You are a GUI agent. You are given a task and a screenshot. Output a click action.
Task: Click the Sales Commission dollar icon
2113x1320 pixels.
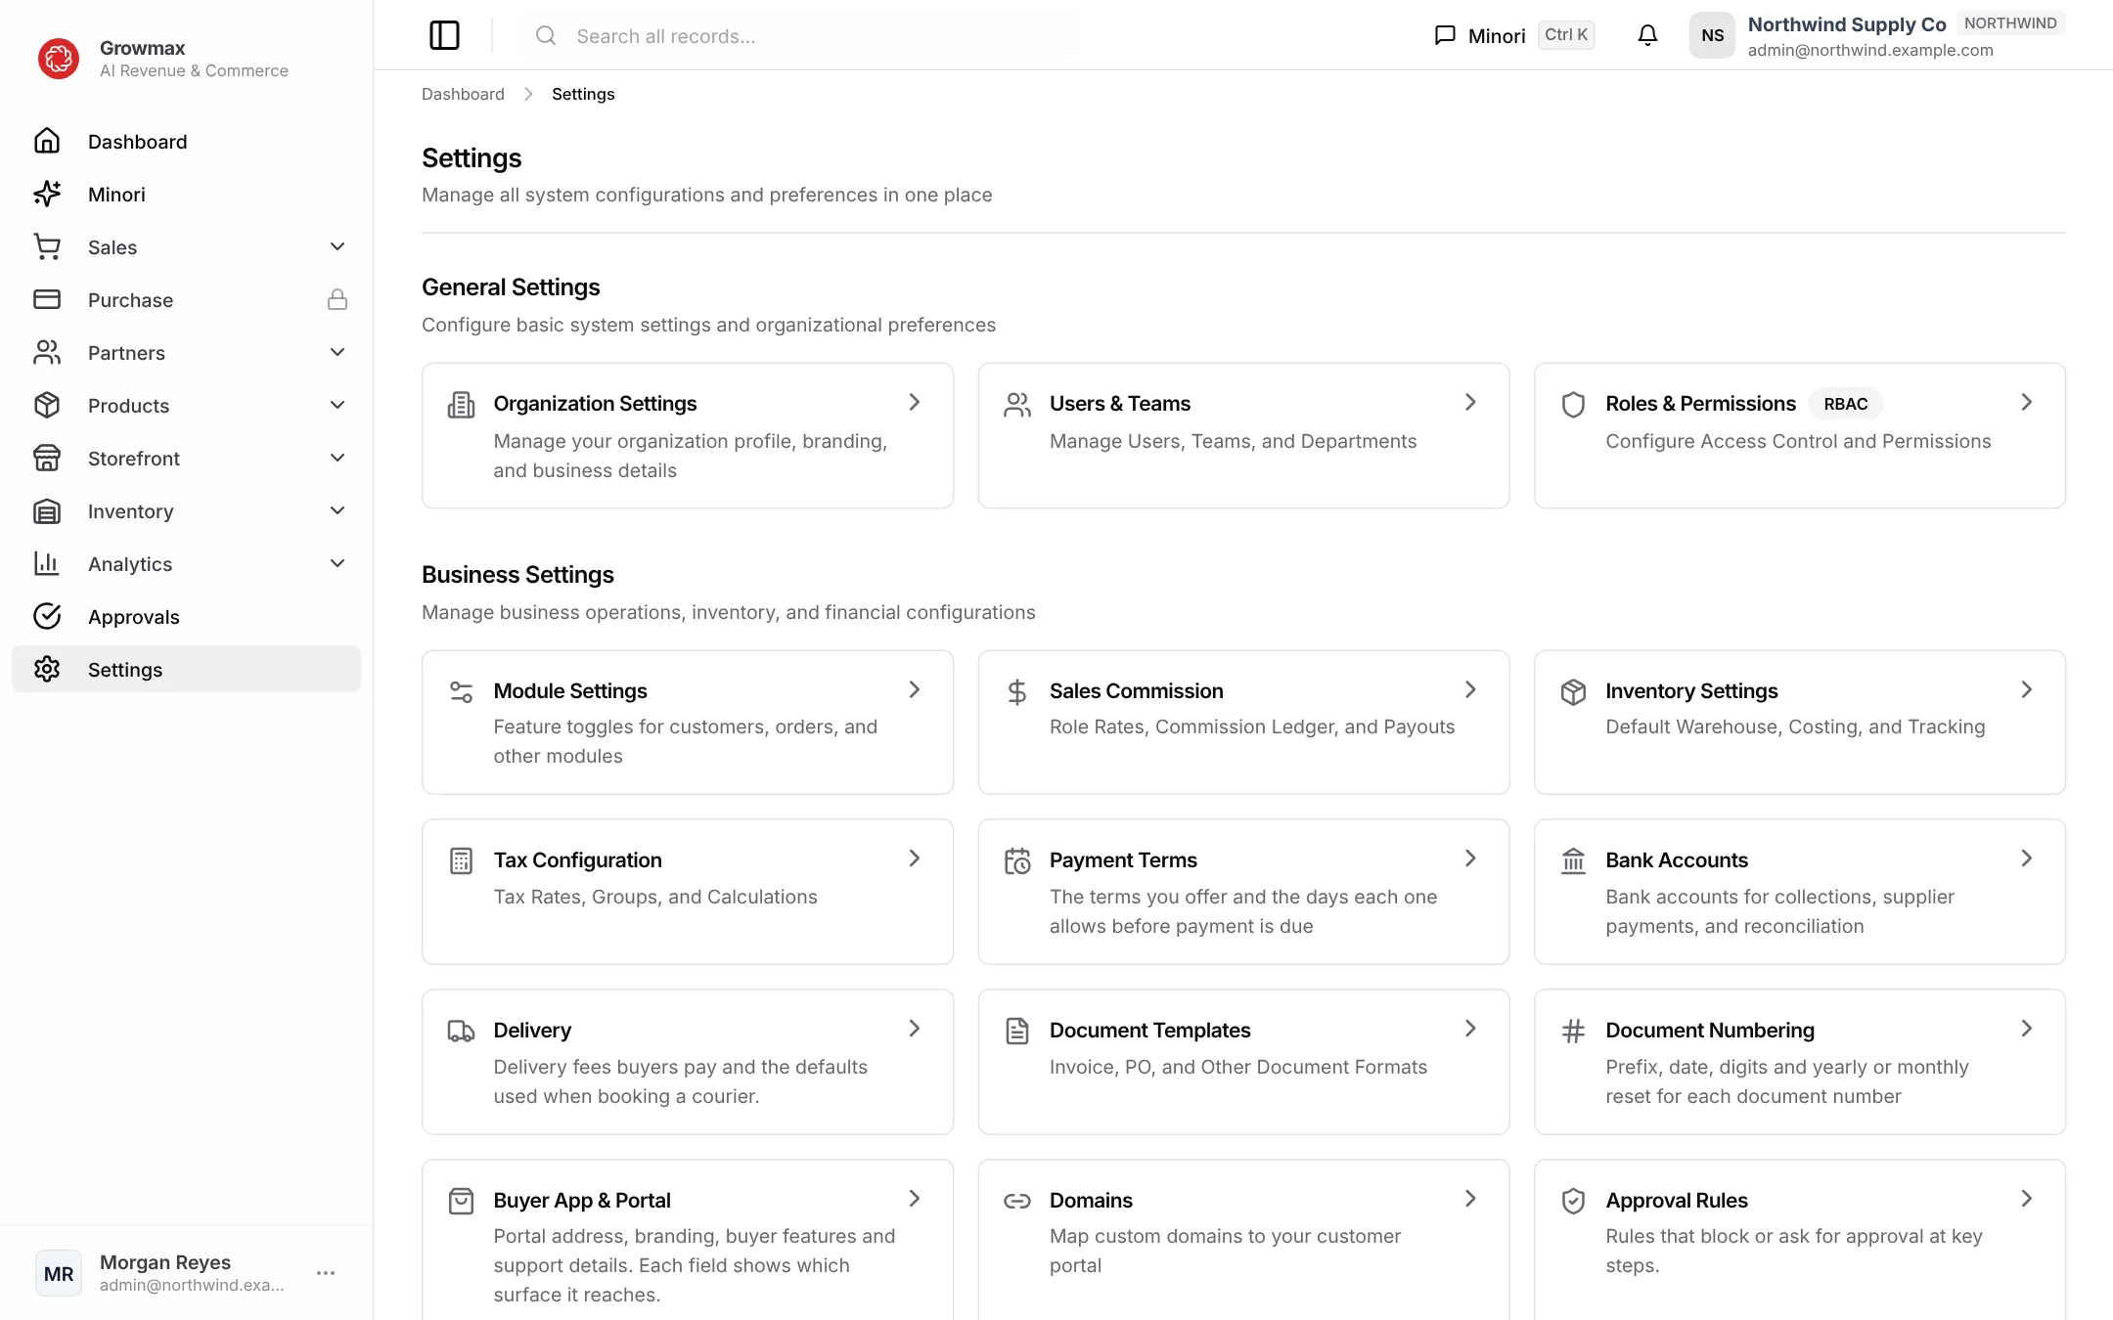tap(1017, 691)
